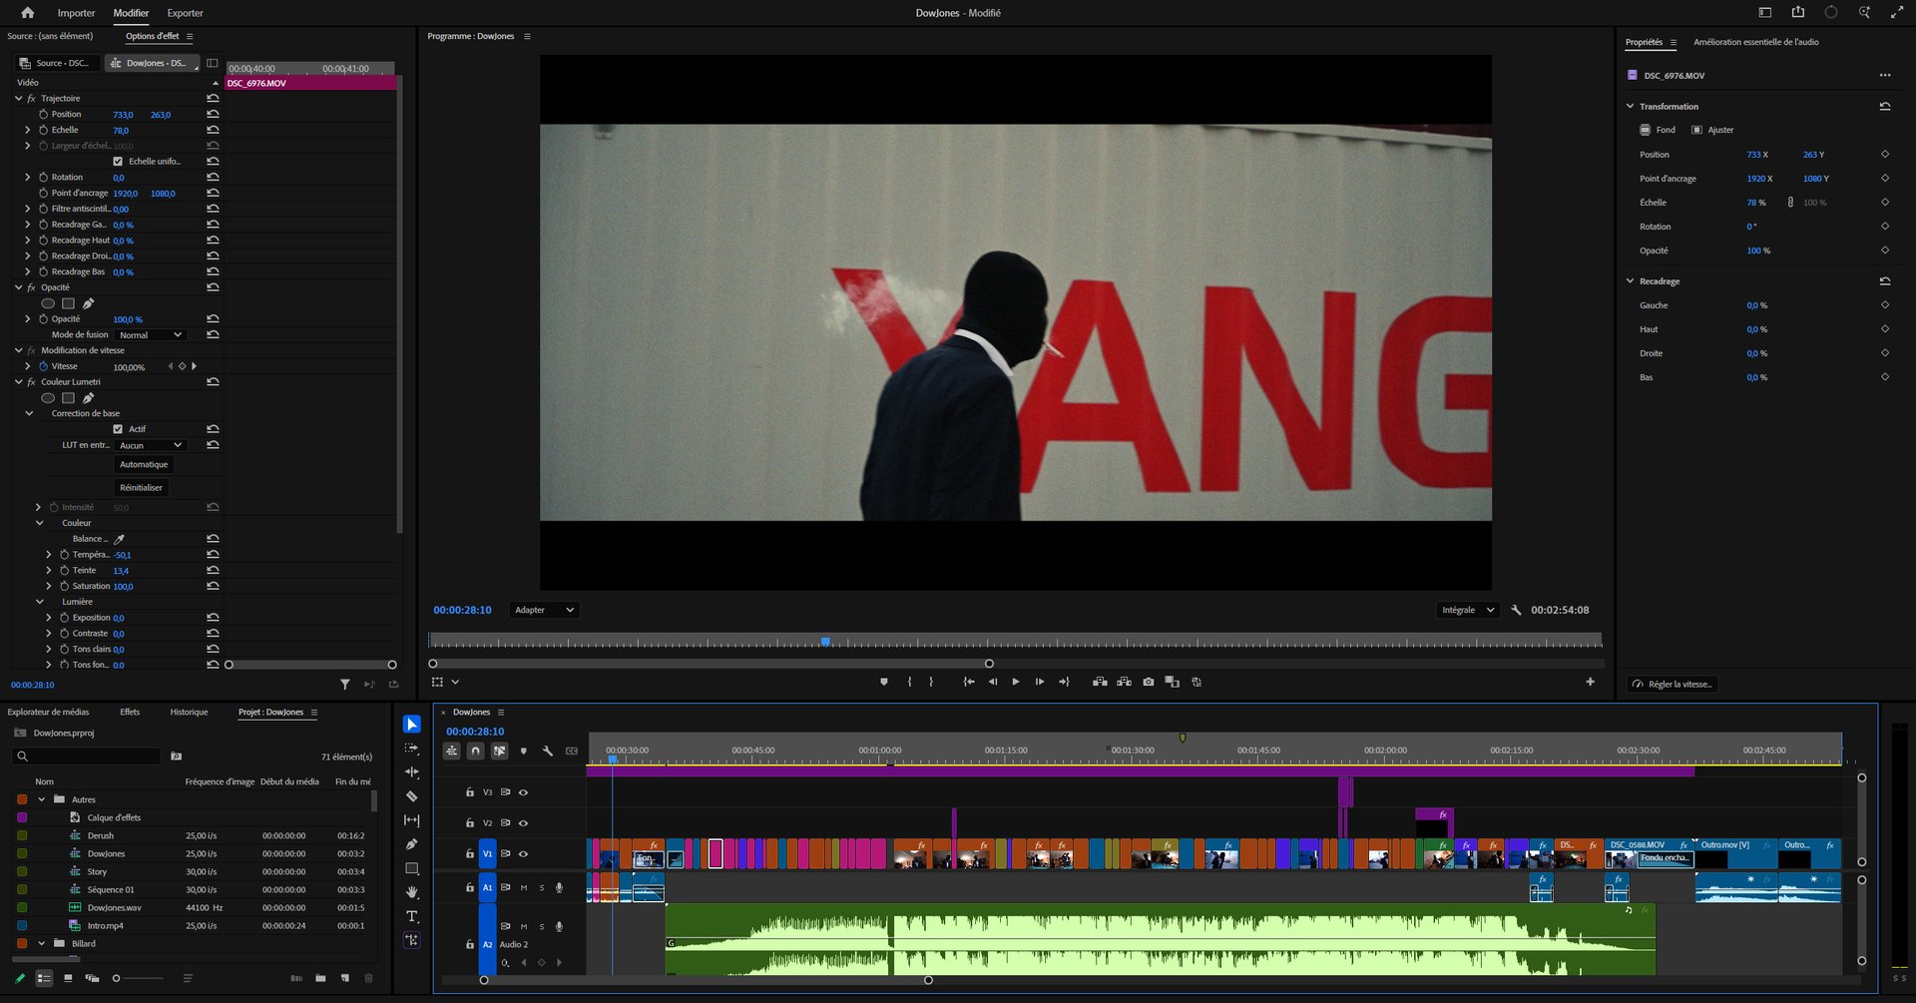Screen dimensions: 1916x1003
Task: Open Mode de fusion Normal dropdown
Action: click(x=151, y=335)
